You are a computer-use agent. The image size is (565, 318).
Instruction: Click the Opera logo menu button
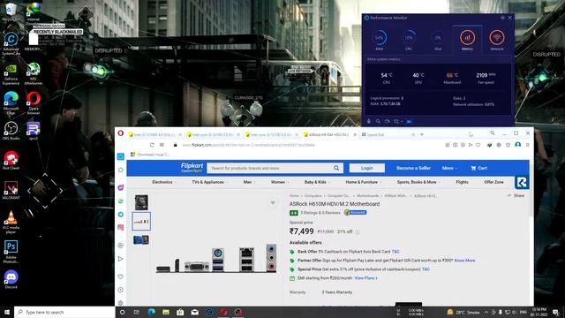(x=121, y=133)
